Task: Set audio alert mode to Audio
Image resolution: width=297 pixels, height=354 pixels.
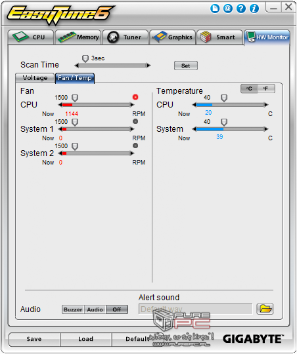Action: tap(95, 309)
